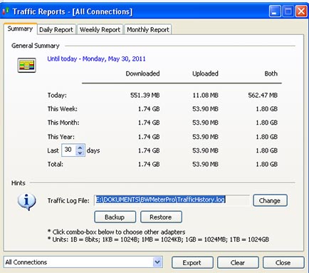Click This Year row Both value 1.80 GB
This screenshot has width=309, height=273.
point(266,137)
